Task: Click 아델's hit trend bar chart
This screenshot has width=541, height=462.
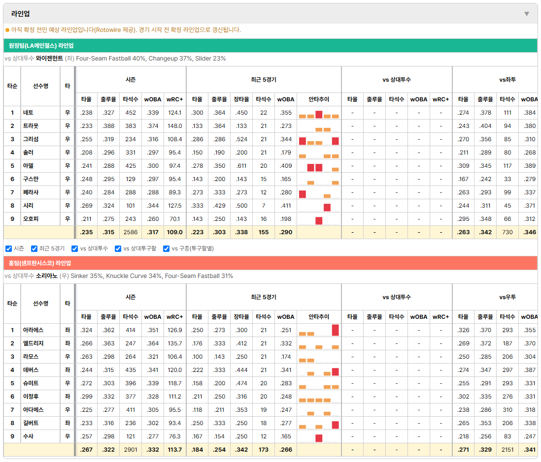Action: 319,166
